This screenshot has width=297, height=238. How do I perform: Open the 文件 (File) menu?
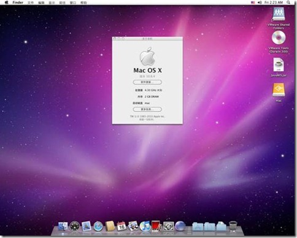coord(31,2)
